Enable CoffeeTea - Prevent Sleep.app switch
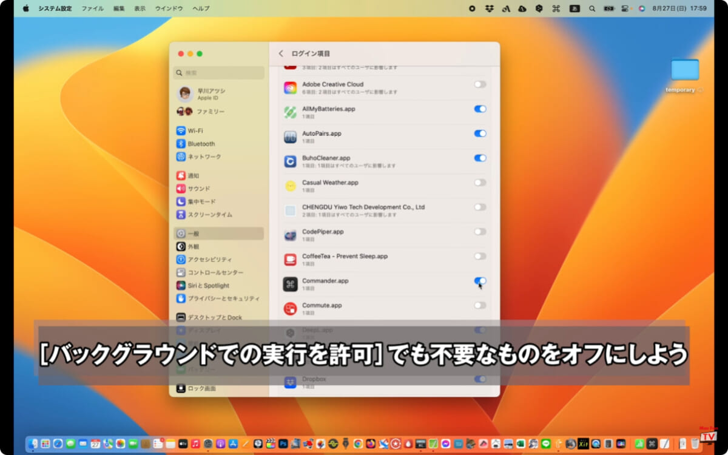Image resolution: width=728 pixels, height=455 pixels. pos(480,256)
